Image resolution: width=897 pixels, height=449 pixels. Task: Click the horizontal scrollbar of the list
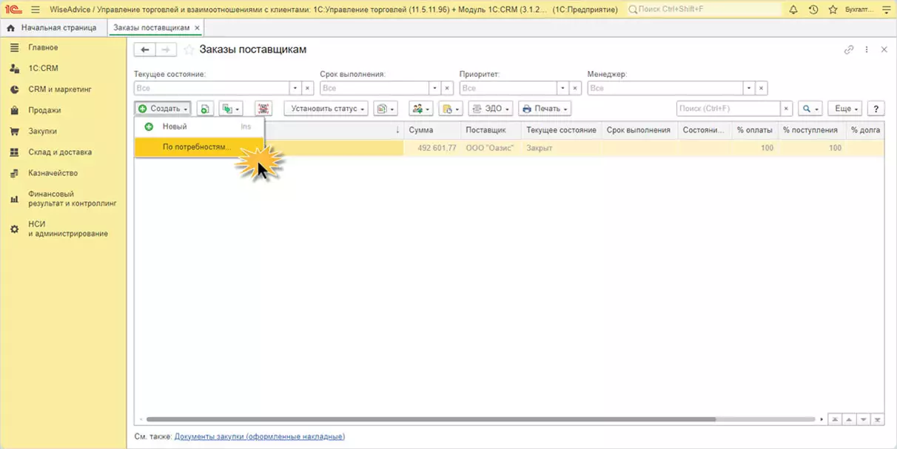pyautogui.click(x=431, y=419)
